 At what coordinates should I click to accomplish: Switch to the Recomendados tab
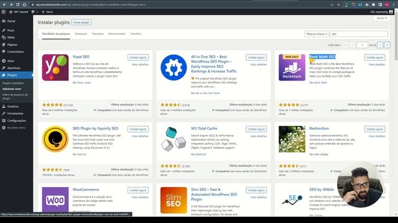[117, 34]
